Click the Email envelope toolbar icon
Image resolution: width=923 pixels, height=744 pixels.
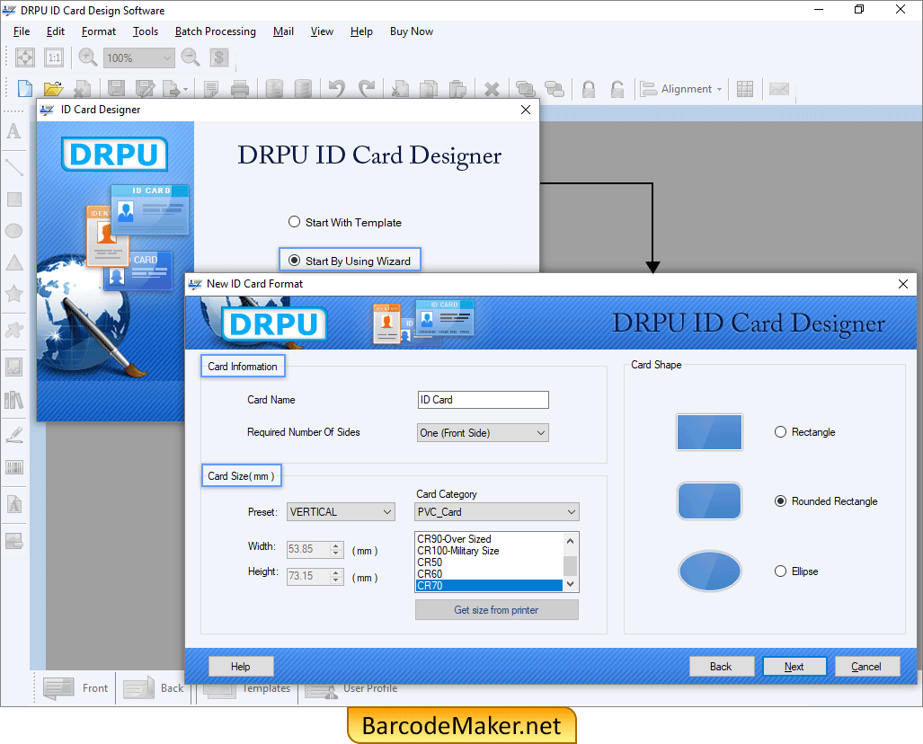[779, 89]
